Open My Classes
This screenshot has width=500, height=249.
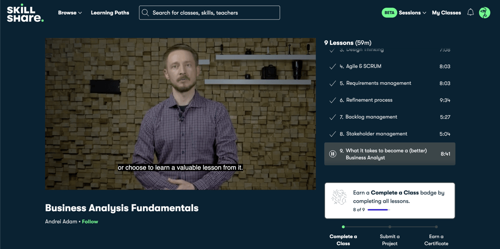[446, 13]
